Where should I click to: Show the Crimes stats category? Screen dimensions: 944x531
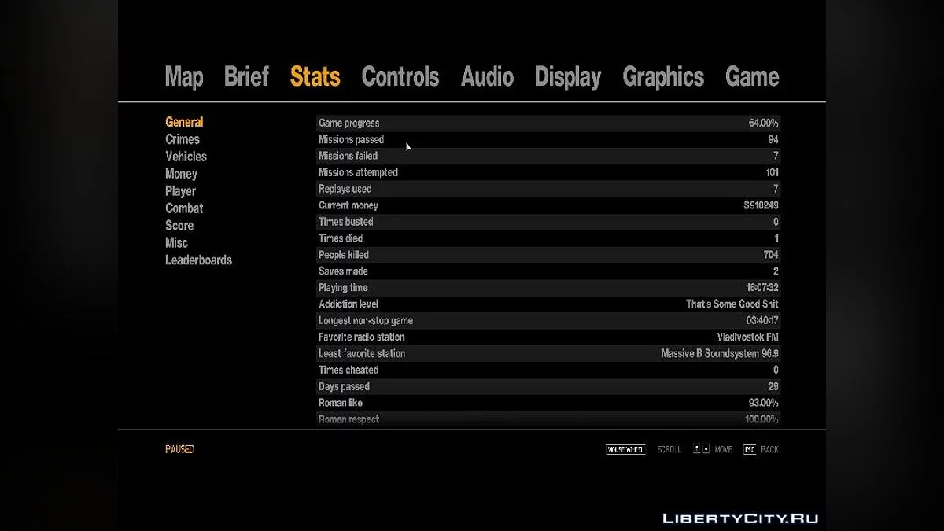[183, 139]
